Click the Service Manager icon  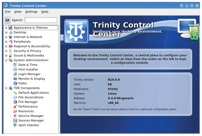[15, 116]
